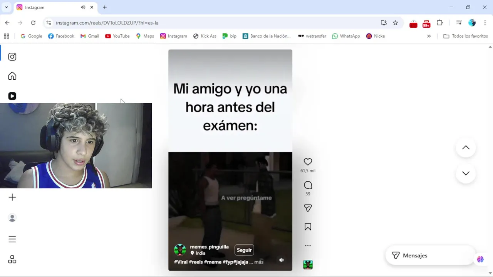Go to Instagram Home icon

point(12,76)
